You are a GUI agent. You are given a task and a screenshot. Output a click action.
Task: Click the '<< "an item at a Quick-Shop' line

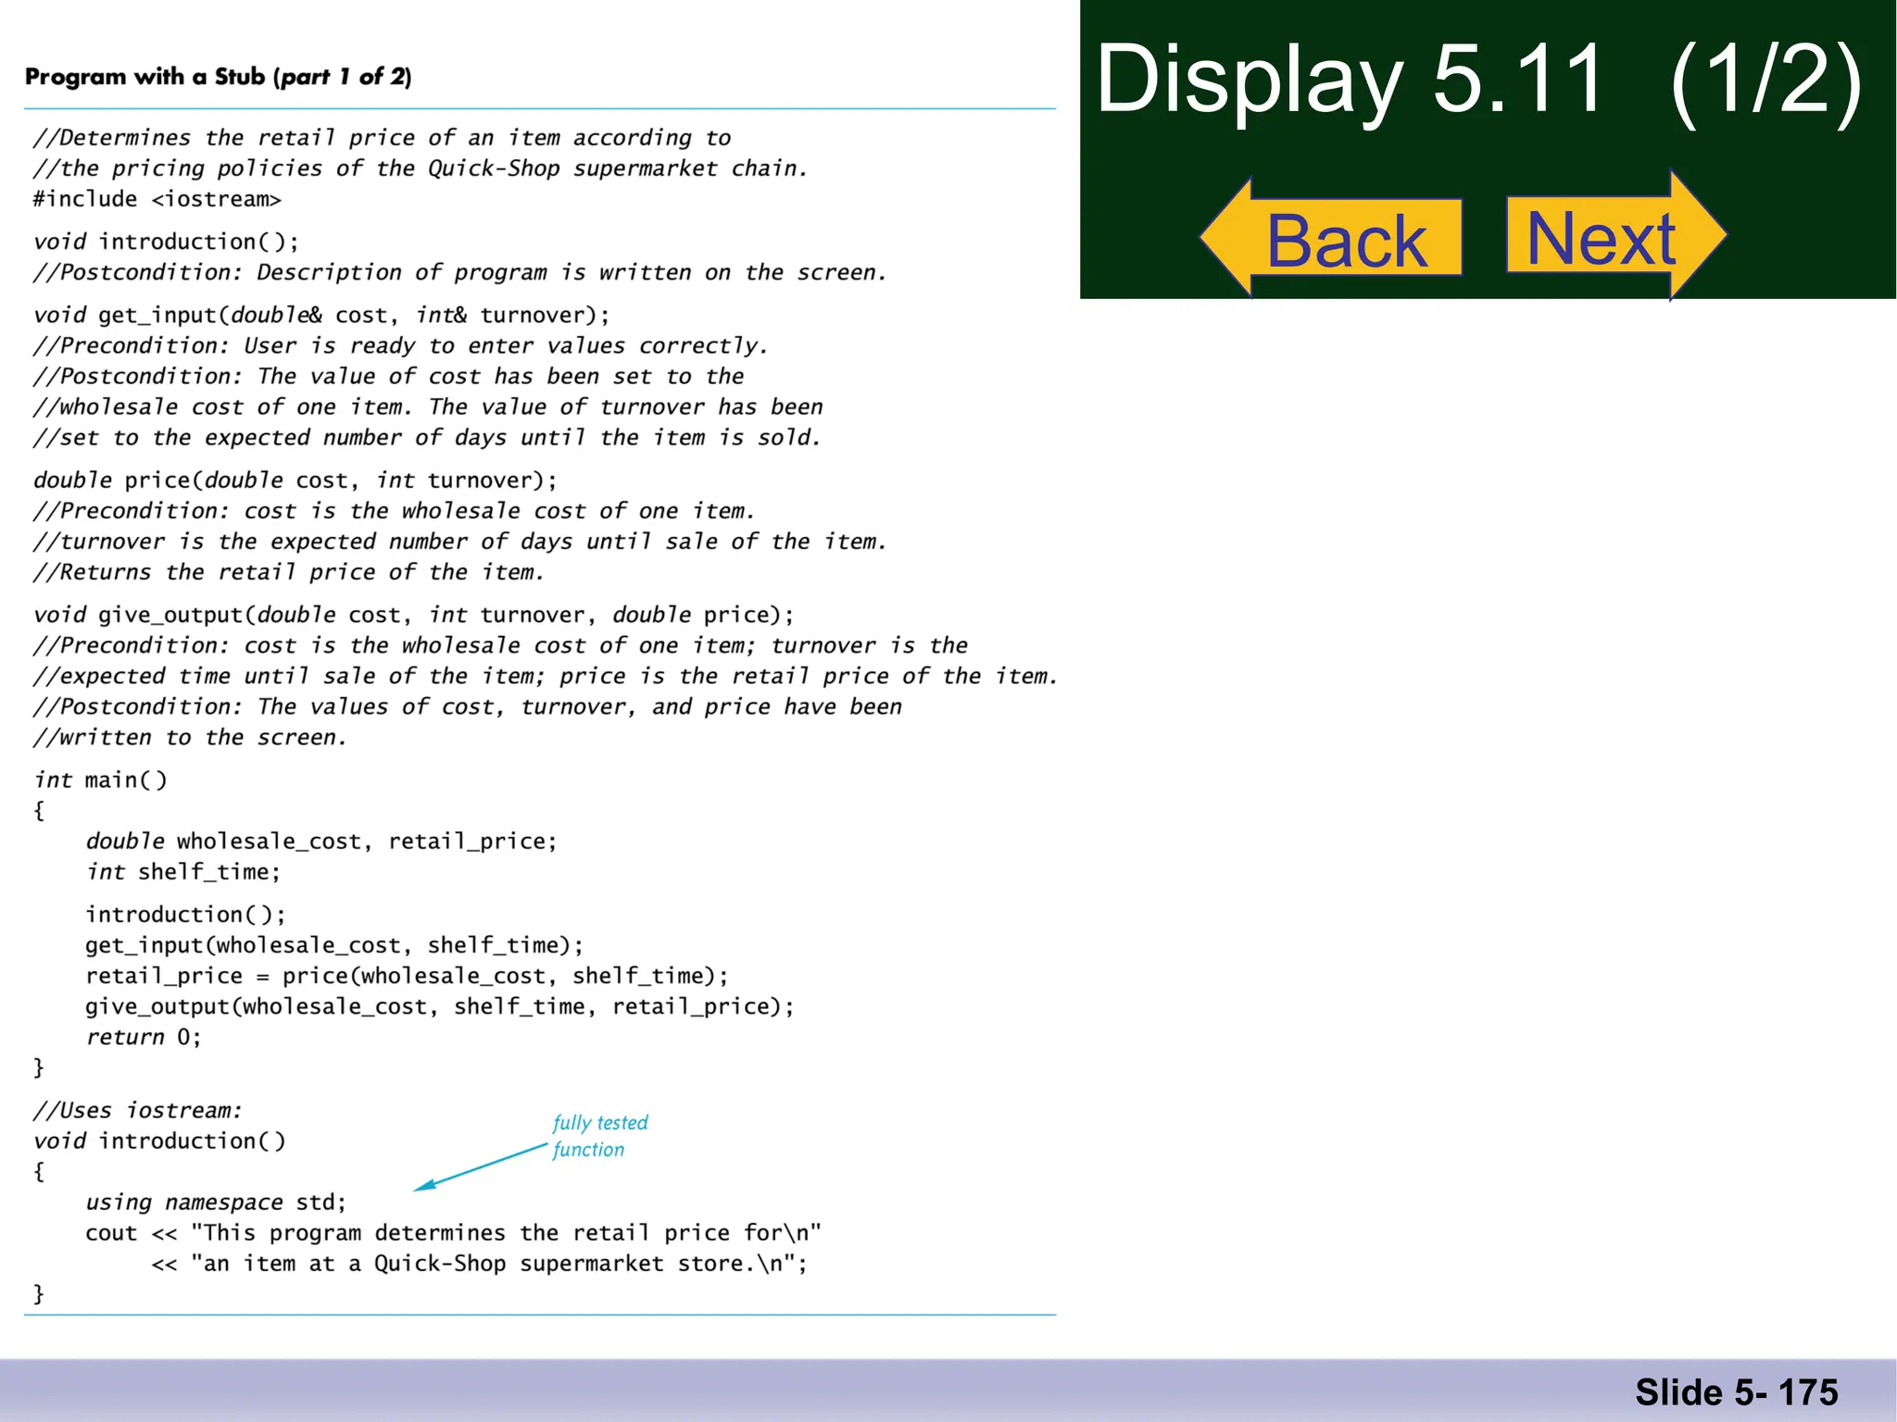(x=480, y=1263)
